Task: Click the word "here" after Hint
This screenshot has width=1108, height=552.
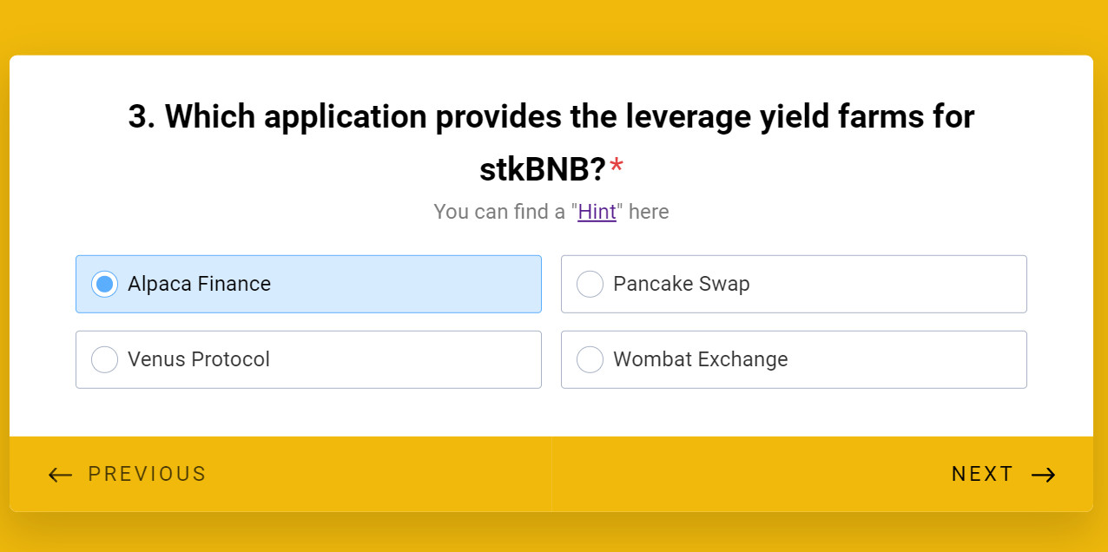Action: [x=649, y=212]
